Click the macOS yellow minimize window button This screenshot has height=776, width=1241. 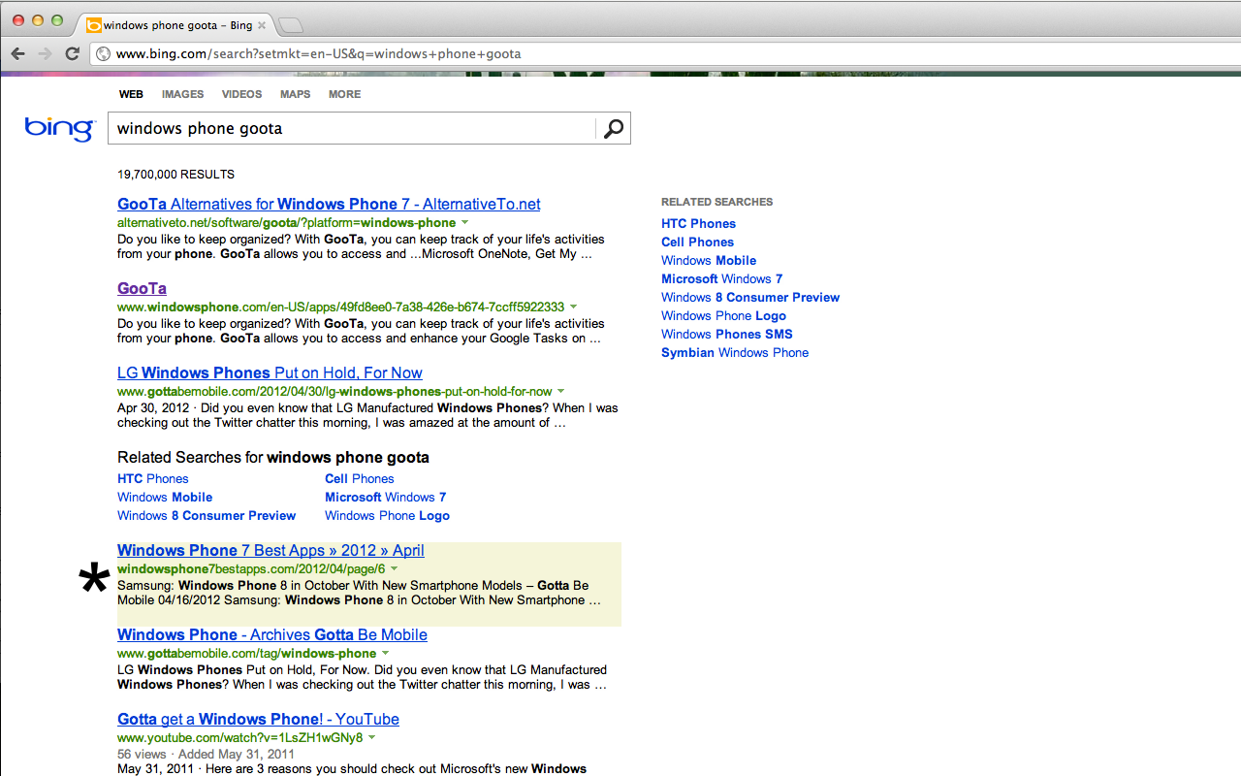tap(39, 20)
